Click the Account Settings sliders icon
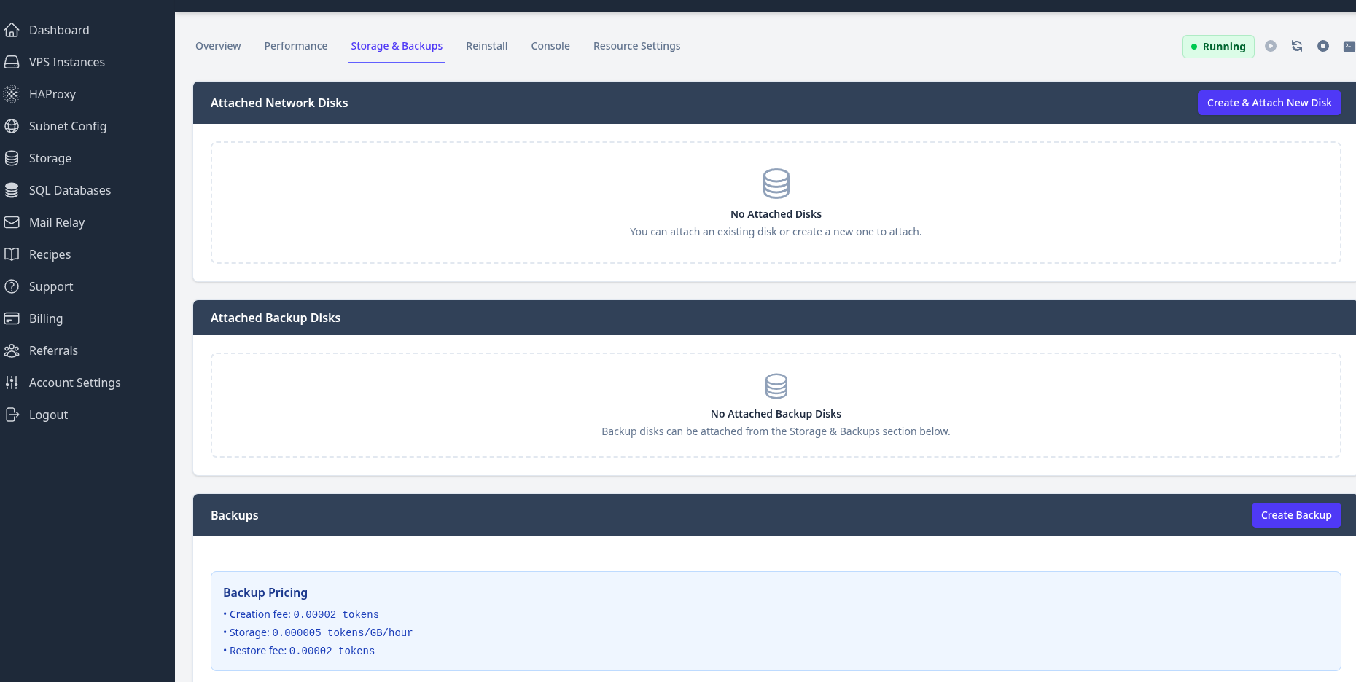The height and width of the screenshot is (682, 1356). click(x=12, y=383)
